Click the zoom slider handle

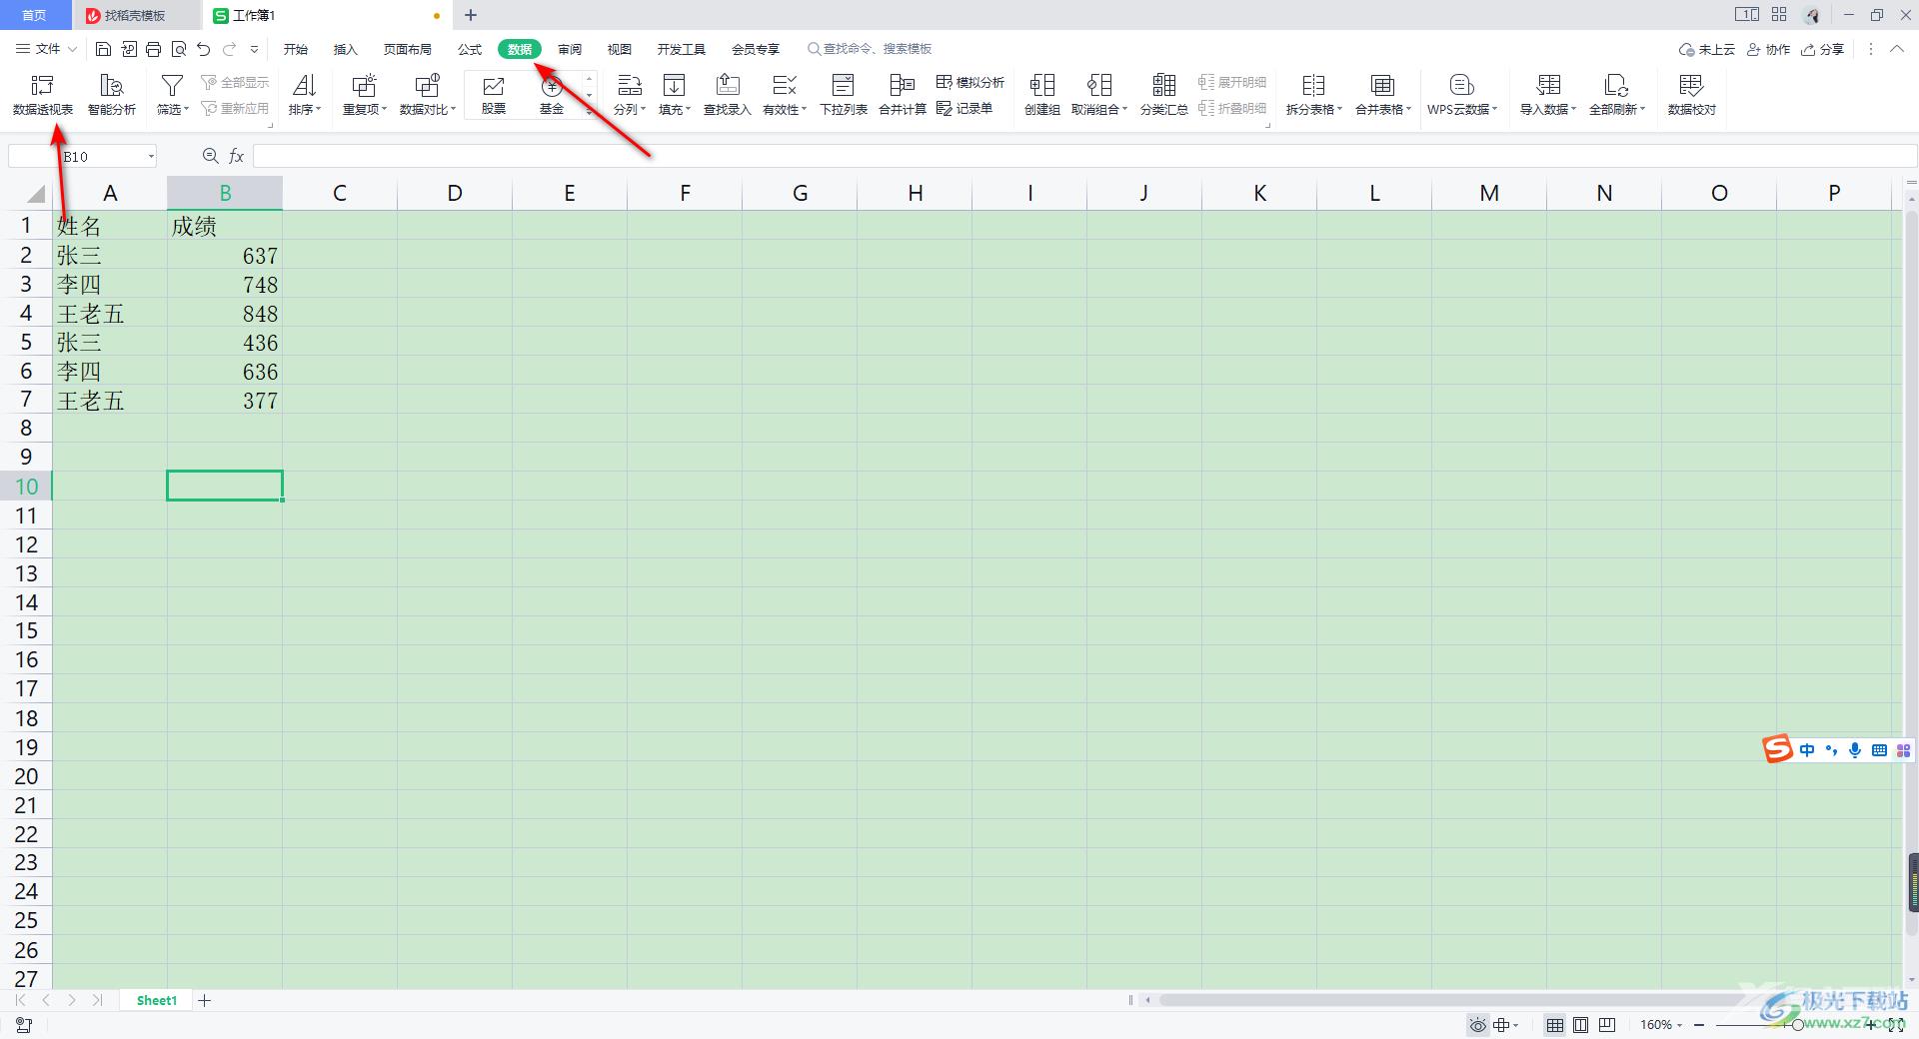[1798, 1025]
